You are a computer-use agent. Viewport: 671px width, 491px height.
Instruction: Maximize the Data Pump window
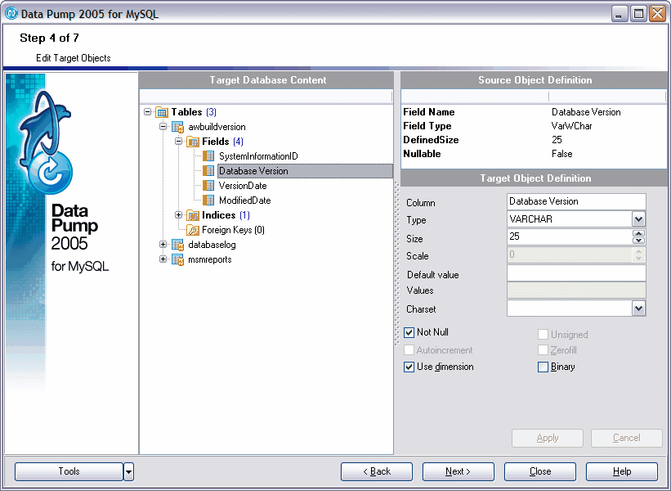(x=638, y=14)
